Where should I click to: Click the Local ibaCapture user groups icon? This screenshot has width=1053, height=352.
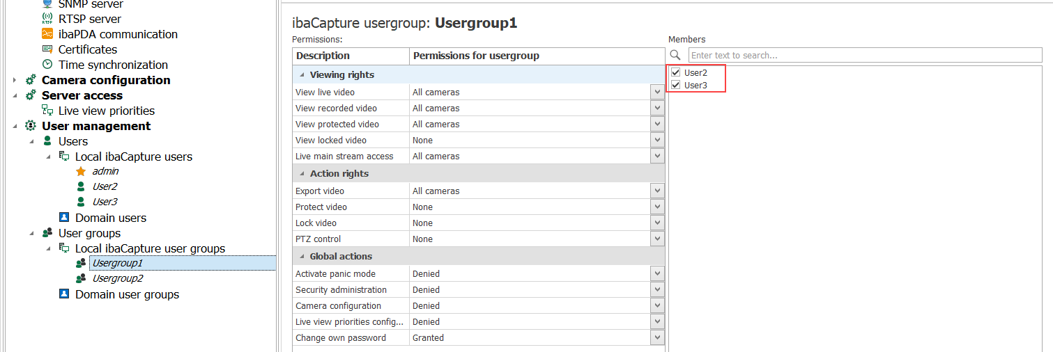[x=64, y=248]
